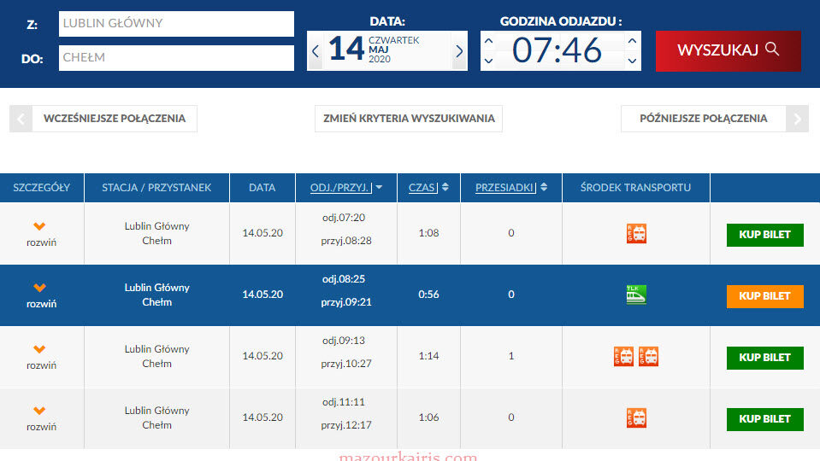Image resolution: width=820 pixels, height=461 pixels.
Task: Click the DO destination field with CHEŁM
Action: [x=176, y=58]
